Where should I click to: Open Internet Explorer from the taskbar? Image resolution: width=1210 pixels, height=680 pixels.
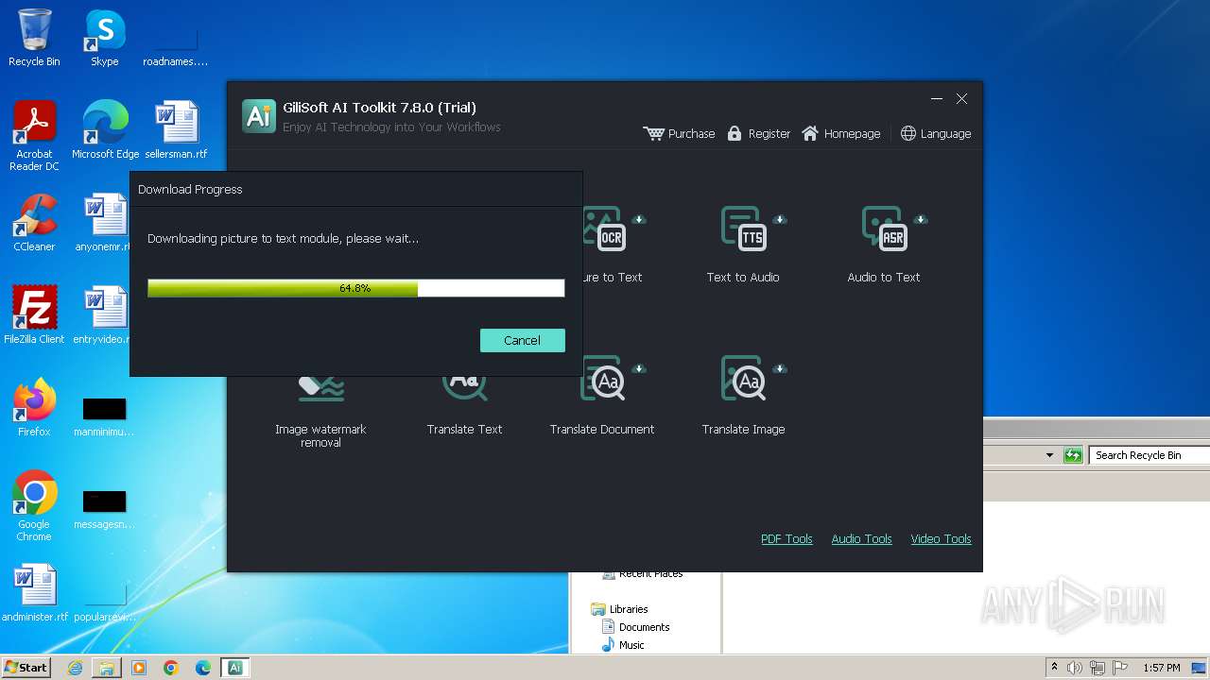pyautogui.click(x=75, y=668)
